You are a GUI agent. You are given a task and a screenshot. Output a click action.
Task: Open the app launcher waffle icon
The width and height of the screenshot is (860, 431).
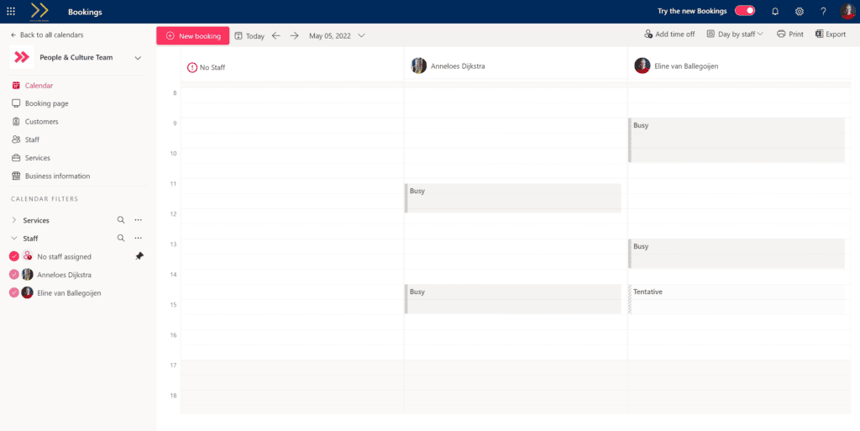pyautogui.click(x=11, y=12)
